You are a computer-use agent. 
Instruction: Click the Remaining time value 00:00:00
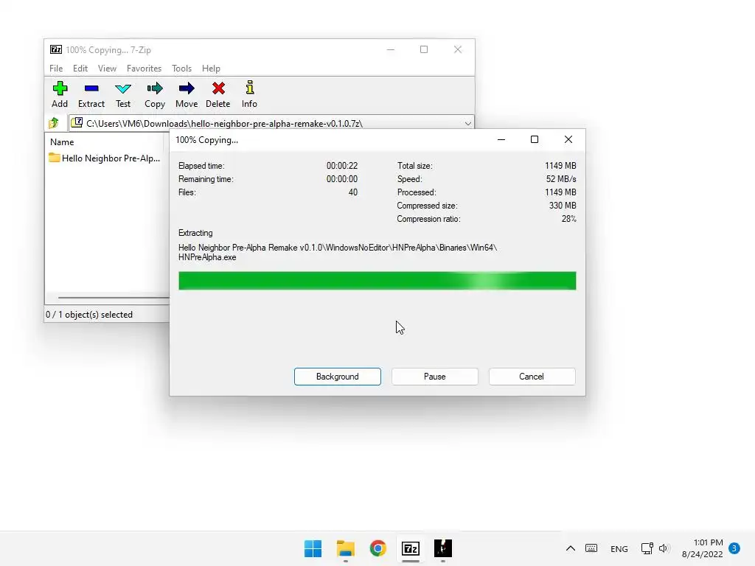point(342,179)
